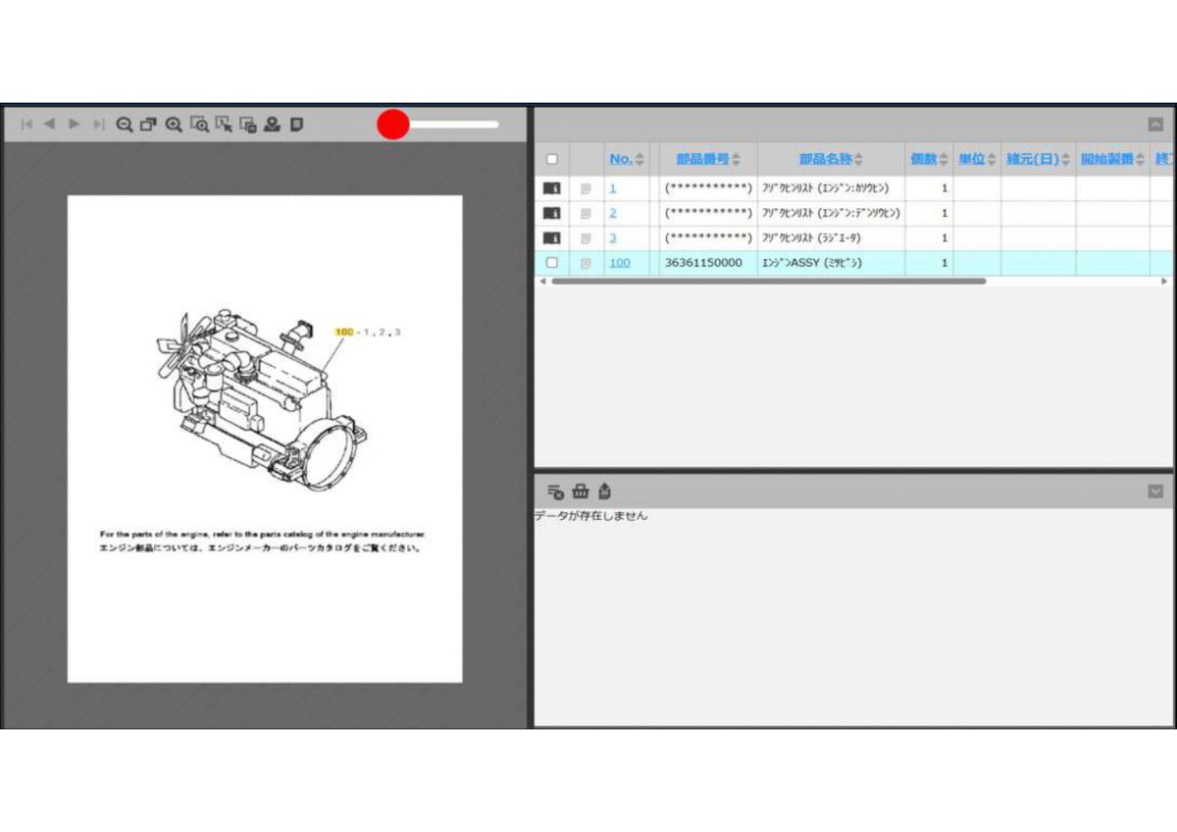1177x832 pixels.
Task: Click the highlighted 100 callout in diagram
Action: coord(344,333)
